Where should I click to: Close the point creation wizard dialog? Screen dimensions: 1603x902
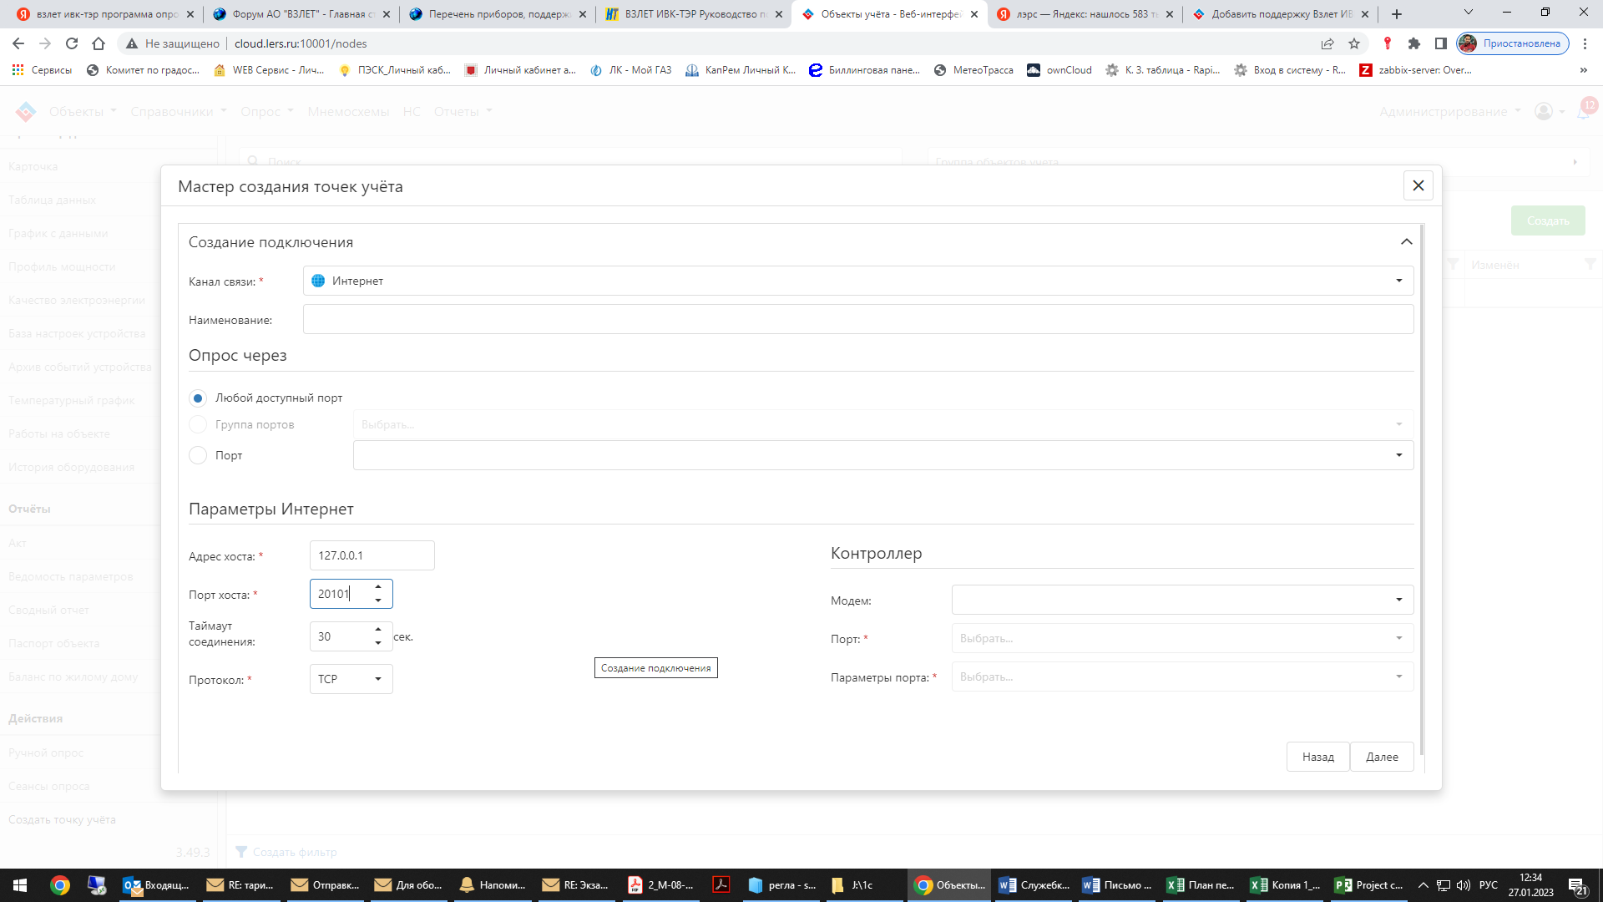tap(1418, 185)
